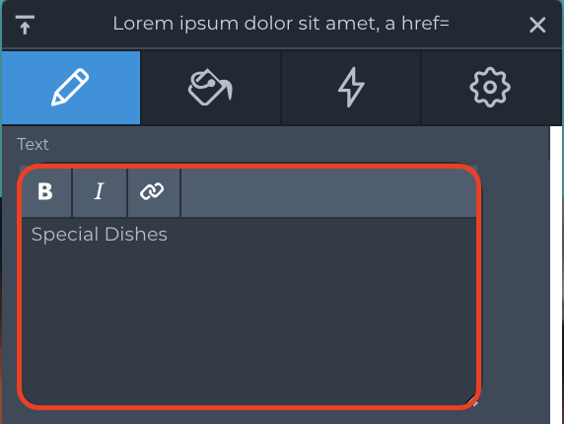Click the dark header bar beside title
Screen dimensions: 564x424
[x=489, y=25]
